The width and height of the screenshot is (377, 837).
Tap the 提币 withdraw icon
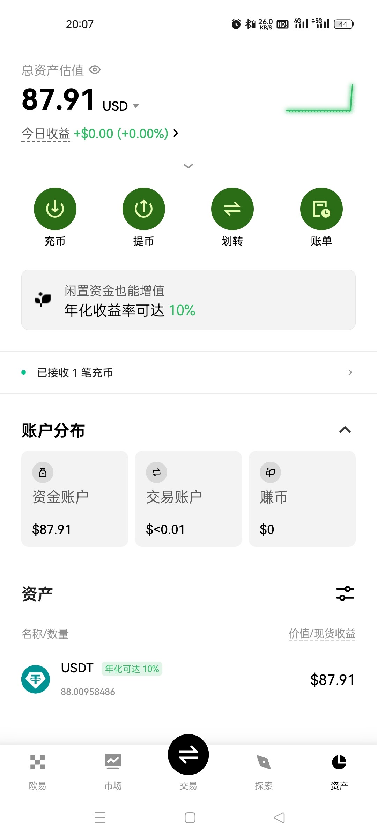pos(143,209)
